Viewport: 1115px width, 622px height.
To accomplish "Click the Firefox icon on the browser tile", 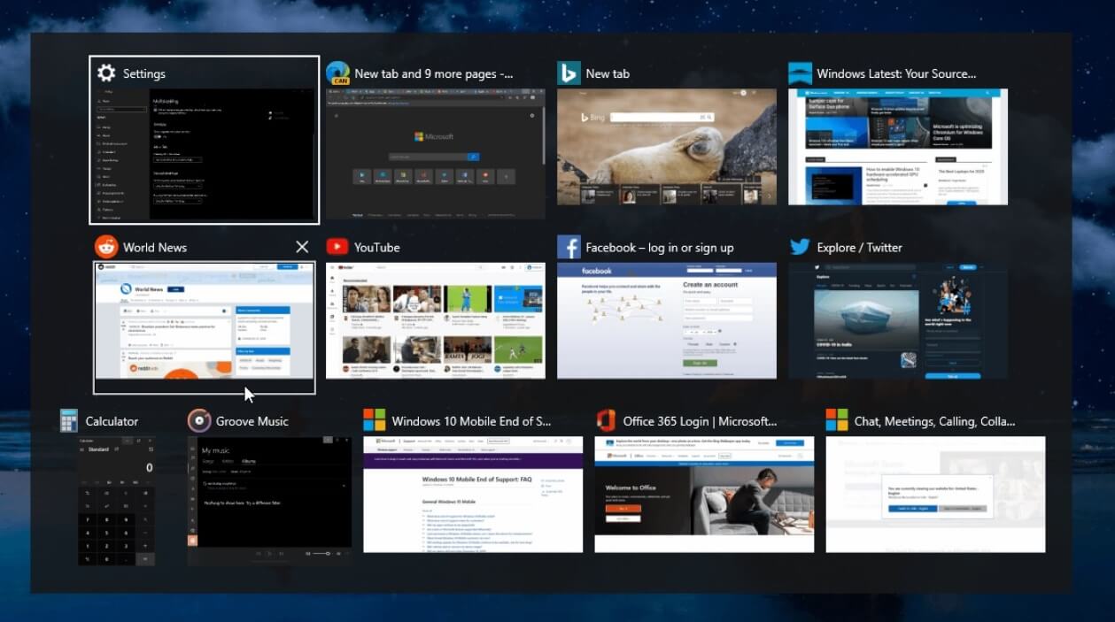I will 337,73.
